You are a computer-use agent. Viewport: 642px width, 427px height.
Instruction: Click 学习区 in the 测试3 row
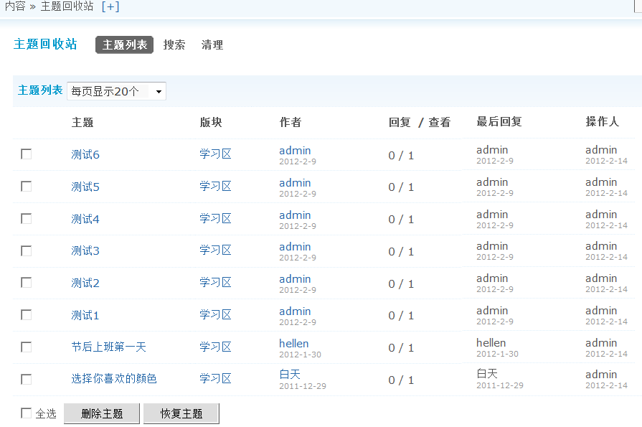pyautogui.click(x=215, y=250)
